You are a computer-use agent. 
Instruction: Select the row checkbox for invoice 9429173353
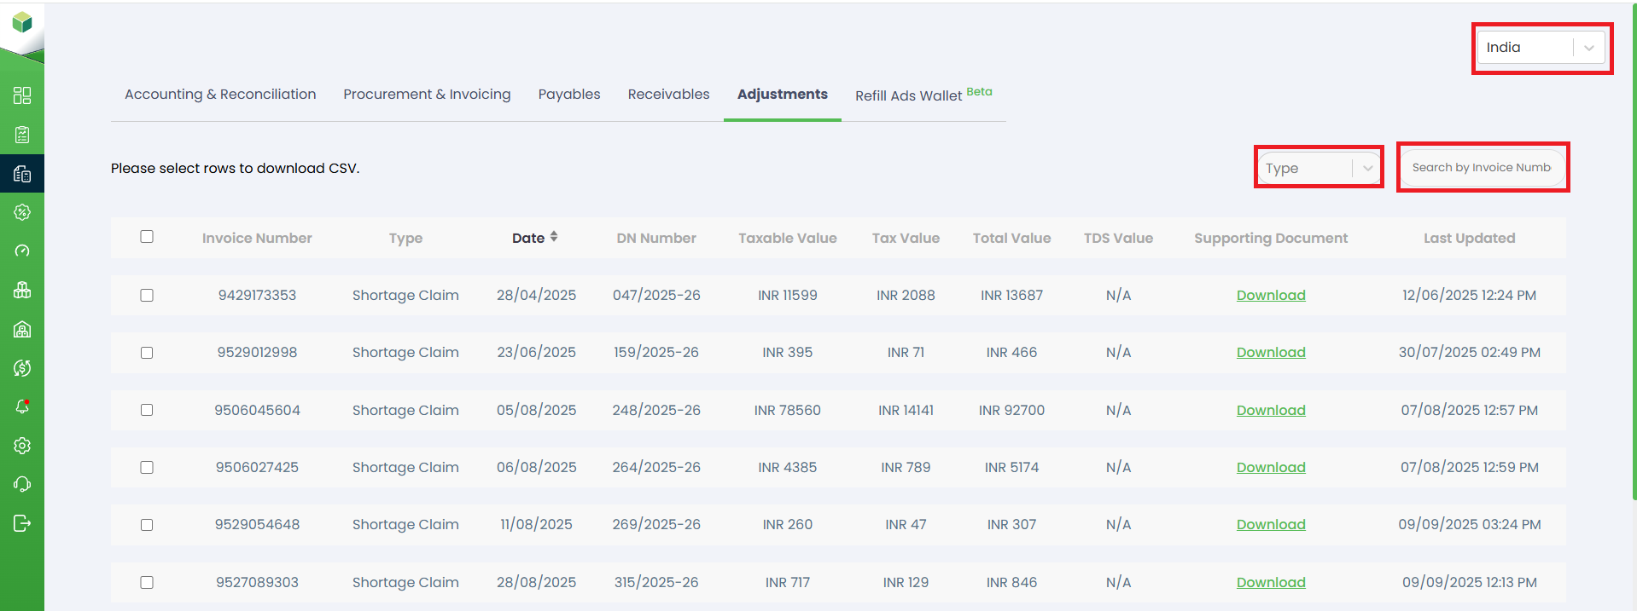click(147, 296)
